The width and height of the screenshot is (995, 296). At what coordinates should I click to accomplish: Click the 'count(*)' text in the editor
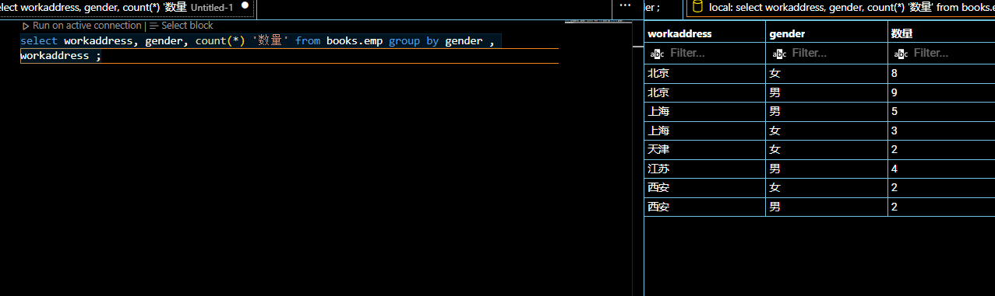220,41
